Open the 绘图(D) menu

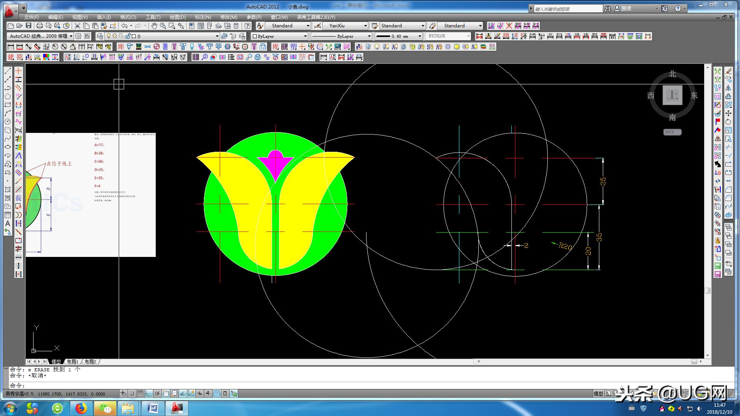pos(177,17)
